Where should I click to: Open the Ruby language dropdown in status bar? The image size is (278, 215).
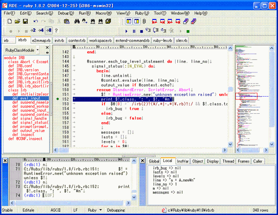click(101, 210)
